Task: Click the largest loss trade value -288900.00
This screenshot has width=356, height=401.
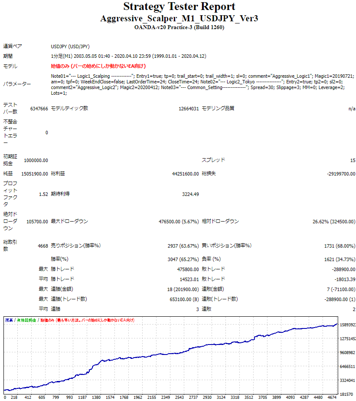Action: [x=343, y=269]
